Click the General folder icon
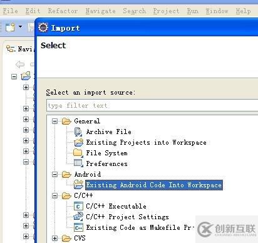 tap(66, 121)
